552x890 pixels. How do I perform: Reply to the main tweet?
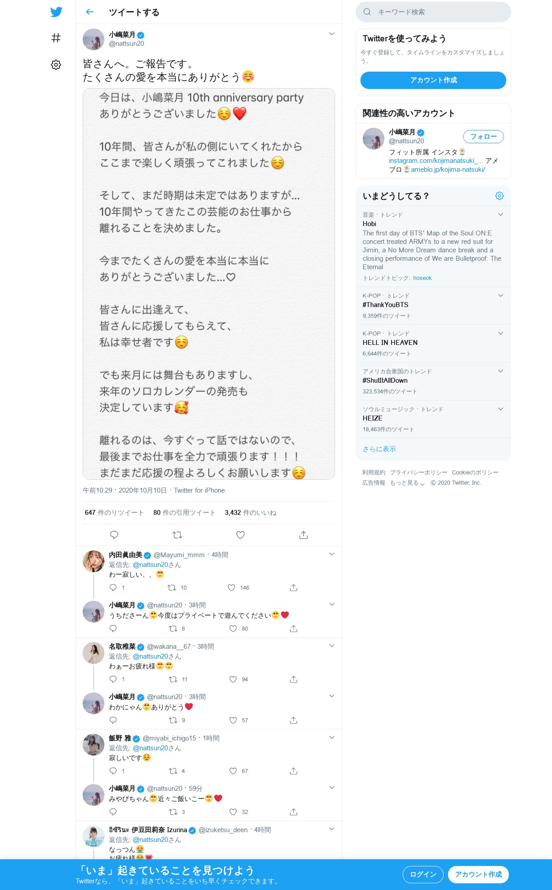pos(114,535)
